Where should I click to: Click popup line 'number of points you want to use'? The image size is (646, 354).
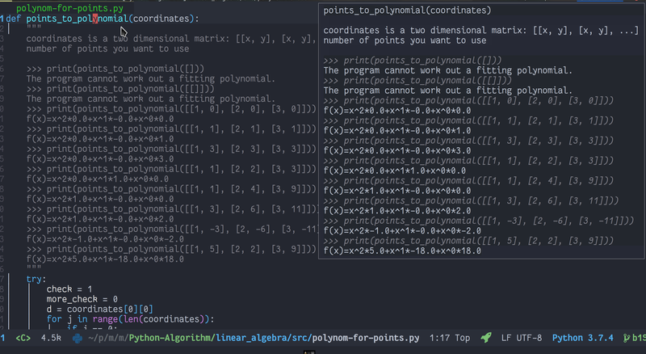coord(405,40)
